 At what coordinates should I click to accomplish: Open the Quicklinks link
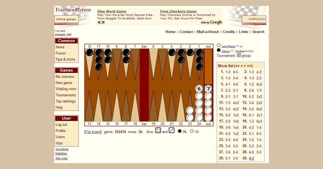click(62, 149)
